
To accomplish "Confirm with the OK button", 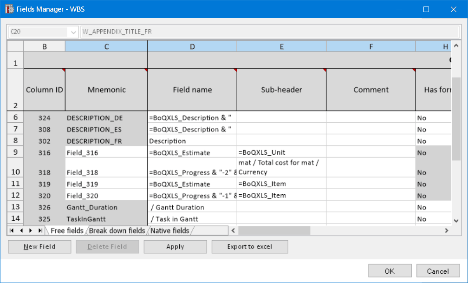I will pos(390,271).
